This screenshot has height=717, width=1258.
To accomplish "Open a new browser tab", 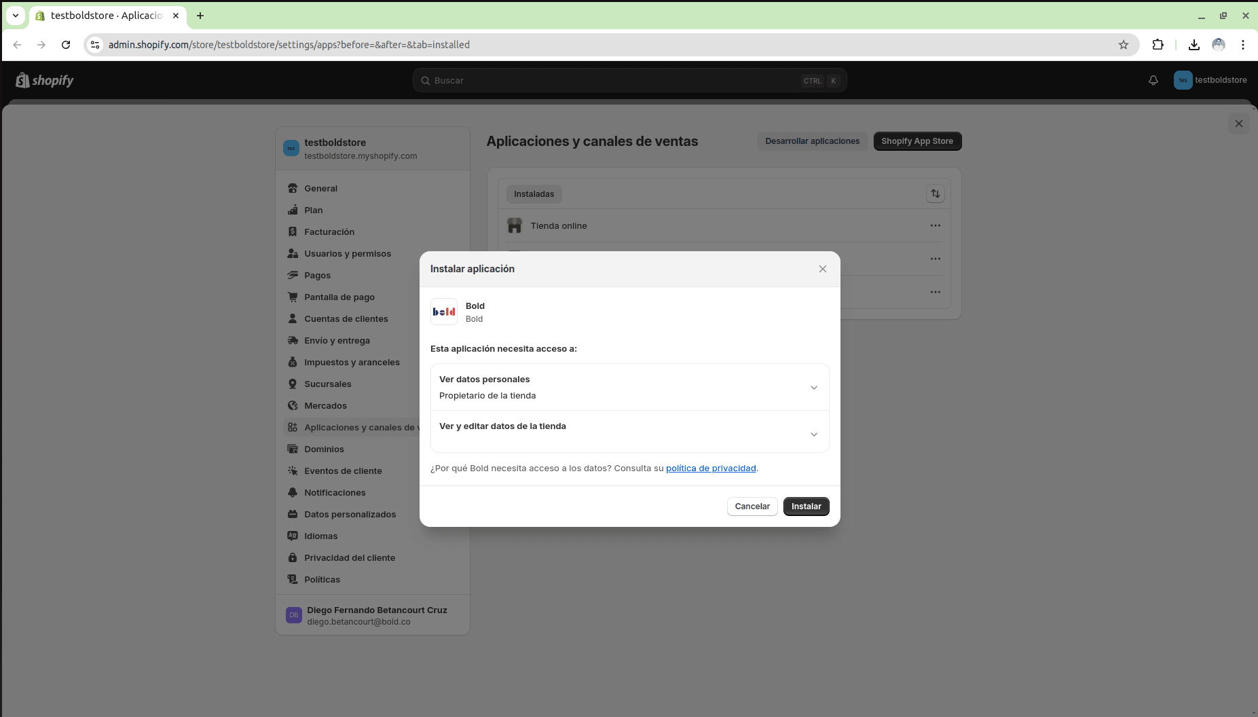I will (200, 16).
